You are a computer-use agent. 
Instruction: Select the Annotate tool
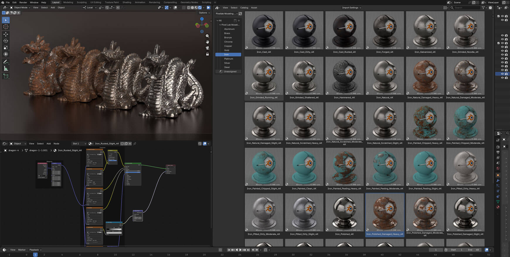pos(6,62)
